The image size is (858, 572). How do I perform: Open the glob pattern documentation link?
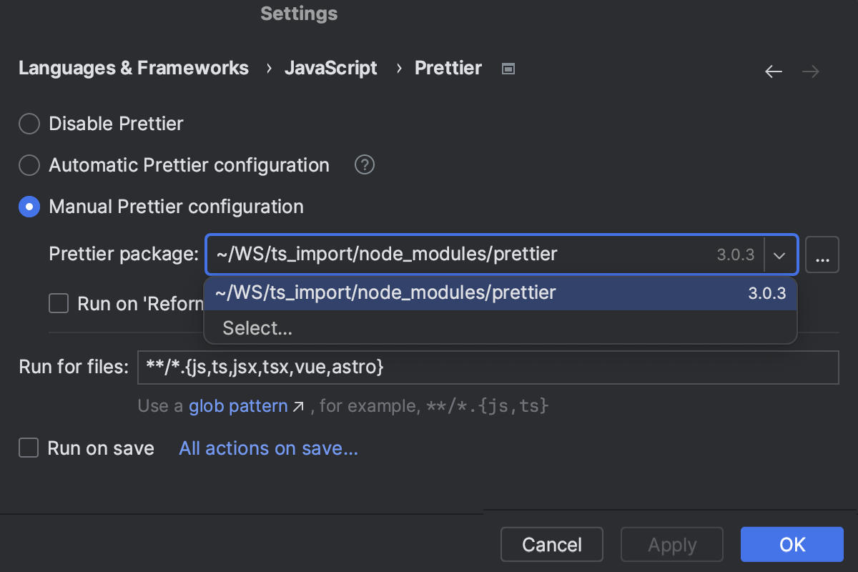pyautogui.click(x=238, y=405)
